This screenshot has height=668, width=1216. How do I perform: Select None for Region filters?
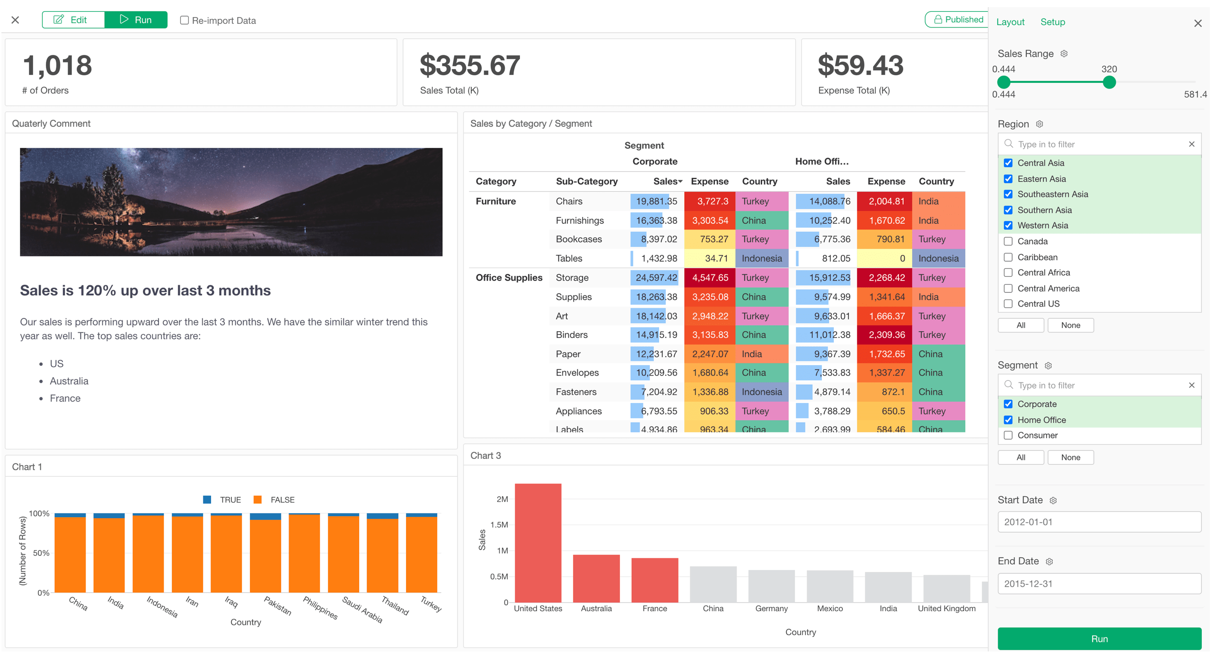[1070, 325]
